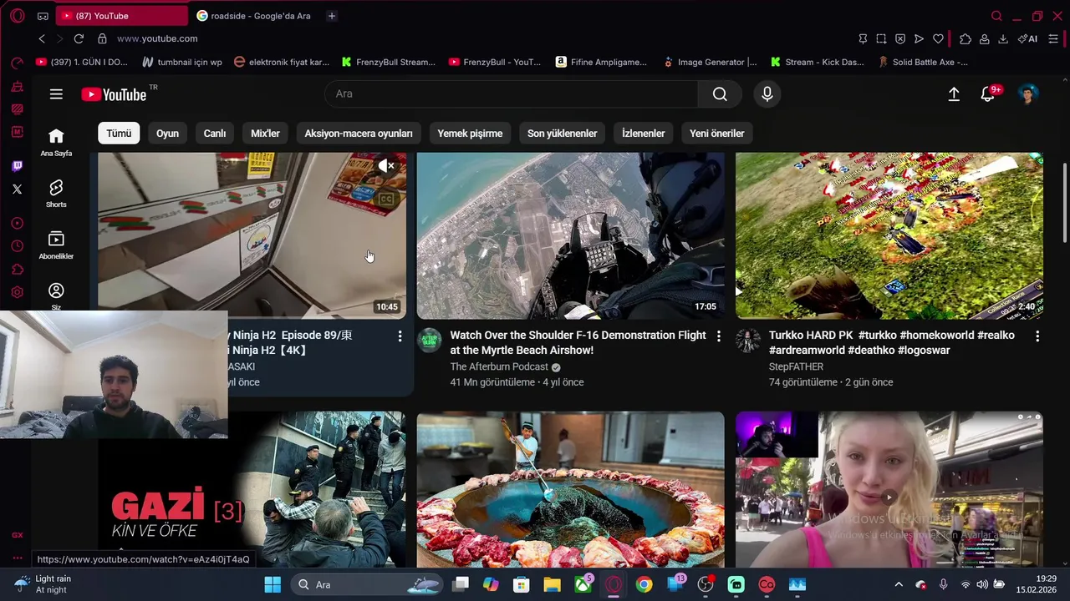Select the Oyun filter chip
1070x601 pixels.
[x=167, y=134]
